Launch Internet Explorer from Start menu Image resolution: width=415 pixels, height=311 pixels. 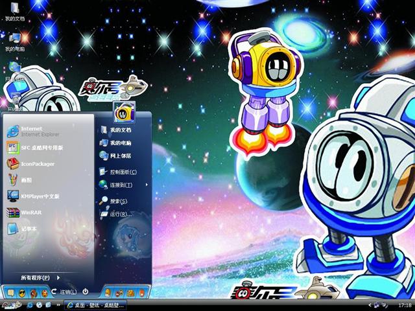(33, 132)
